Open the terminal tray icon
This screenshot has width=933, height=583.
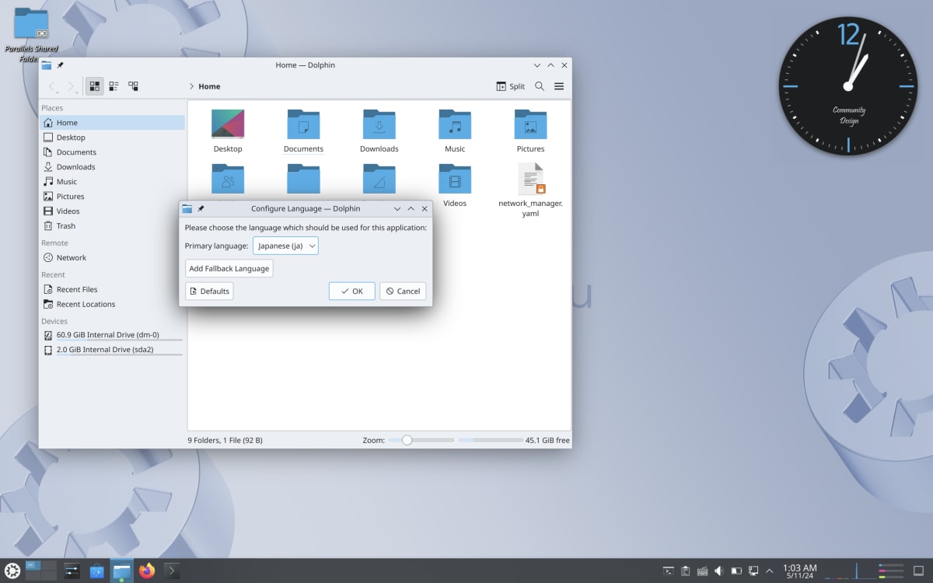(668, 571)
